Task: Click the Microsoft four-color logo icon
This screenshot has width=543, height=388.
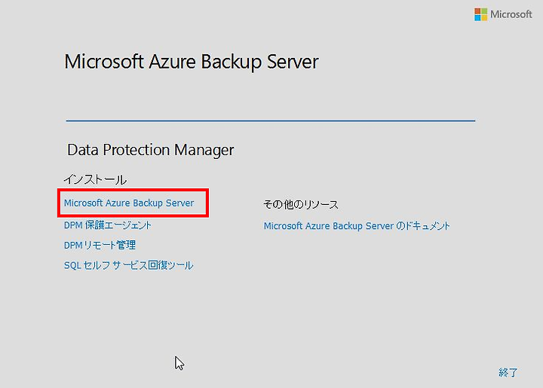Action: tap(480, 14)
